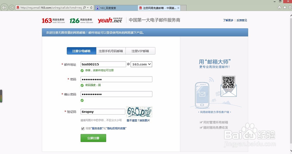Go forward with the browser forward arrow
292x154 pixels.
click(12, 8)
